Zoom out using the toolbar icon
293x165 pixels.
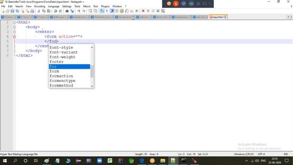[84, 11]
